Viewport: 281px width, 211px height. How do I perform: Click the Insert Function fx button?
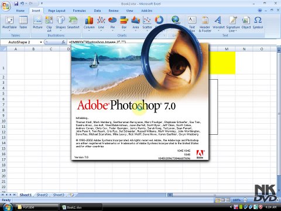click(63, 42)
